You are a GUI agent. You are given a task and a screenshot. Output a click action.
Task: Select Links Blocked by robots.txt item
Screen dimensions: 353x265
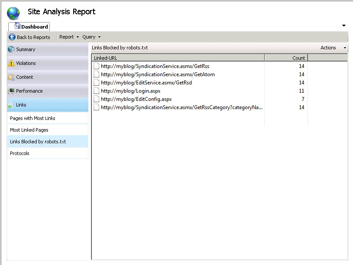point(48,142)
